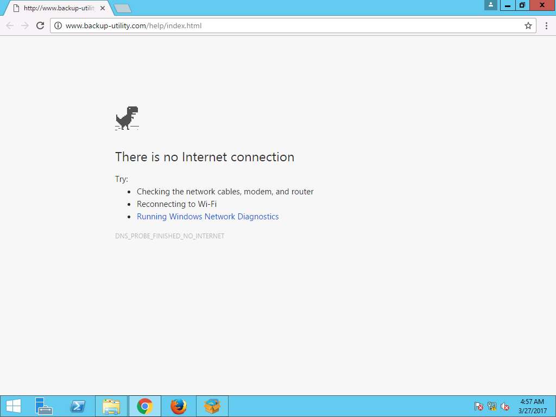Click the offline dinosaur image
The image size is (556, 417).
point(127,118)
